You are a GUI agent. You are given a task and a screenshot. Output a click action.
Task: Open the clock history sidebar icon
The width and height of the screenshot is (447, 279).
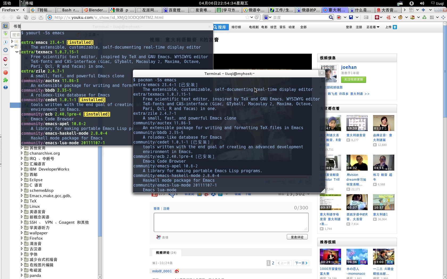[x=5, y=50]
